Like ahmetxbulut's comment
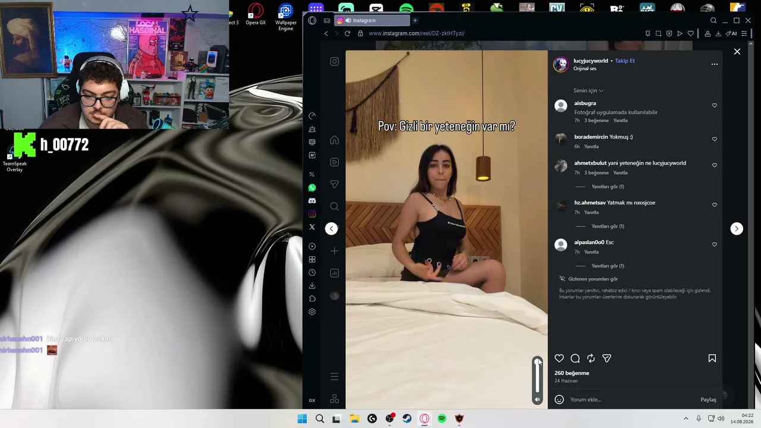This screenshot has height=428, width=761. pyautogui.click(x=715, y=165)
